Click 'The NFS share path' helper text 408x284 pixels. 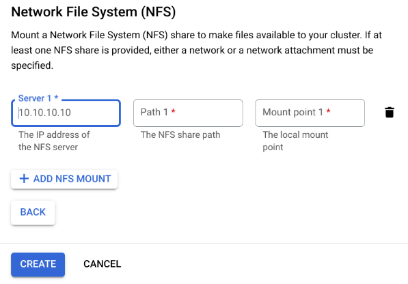[180, 135]
